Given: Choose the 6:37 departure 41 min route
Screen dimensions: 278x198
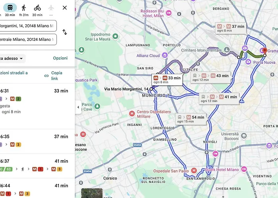Looking at the screenshot, I should [x=37, y=166].
